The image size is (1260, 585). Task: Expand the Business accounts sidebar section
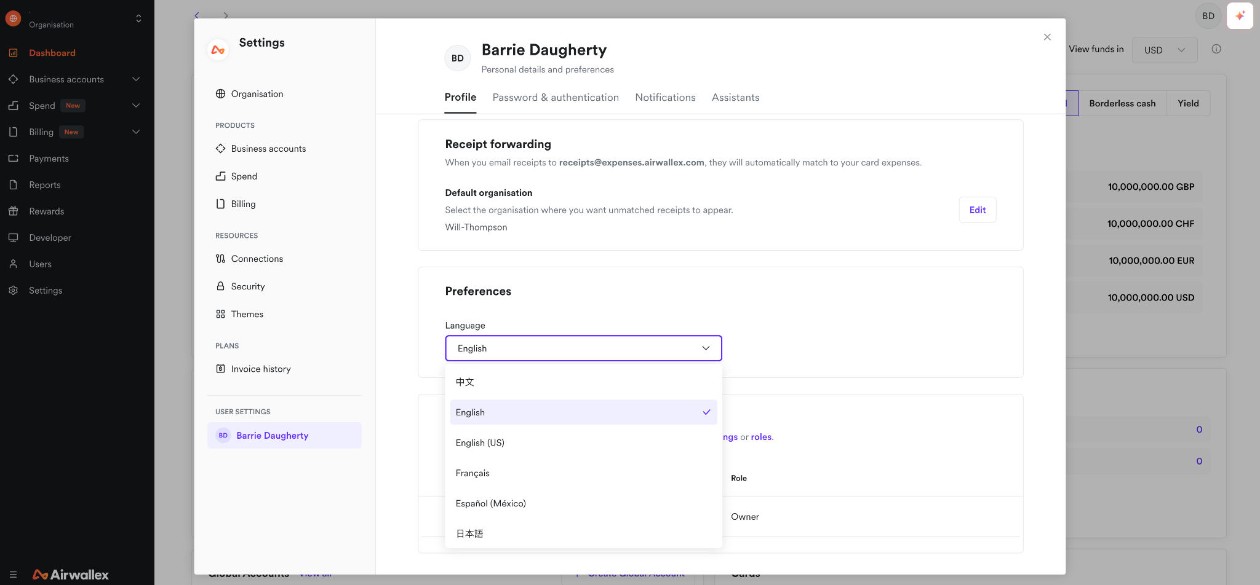[136, 79]
